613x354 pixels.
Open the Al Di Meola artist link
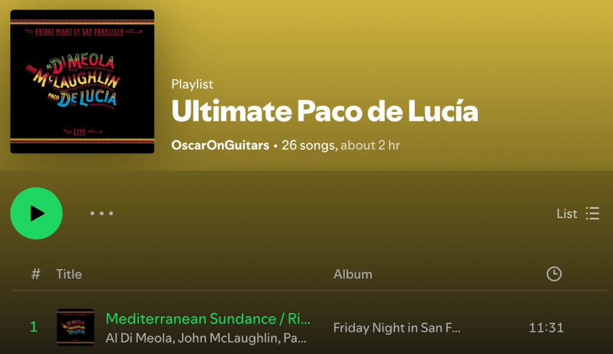point(139,338)
